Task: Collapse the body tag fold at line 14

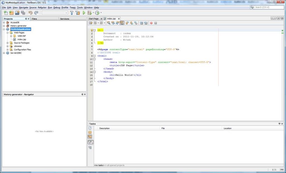Action: 94,72
